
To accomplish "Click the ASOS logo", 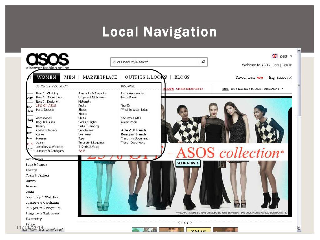I will coord(47,61).
